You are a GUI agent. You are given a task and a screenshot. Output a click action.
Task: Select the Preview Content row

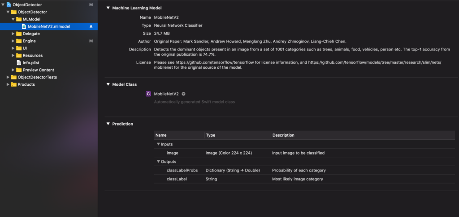point(49,70)
